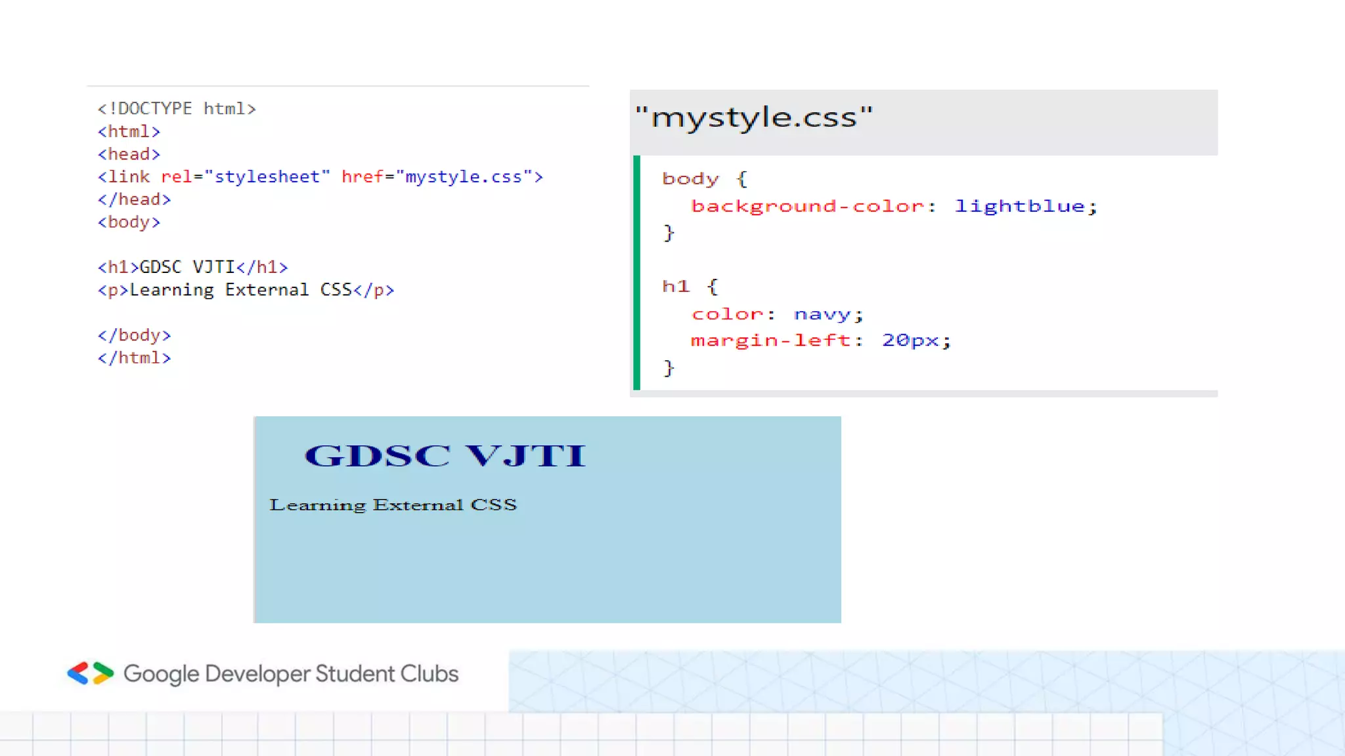This screenshot has height=756, width=1345.
Task: Click the Google Developer Student Clubs logo icon
Action: coord(91,673)
